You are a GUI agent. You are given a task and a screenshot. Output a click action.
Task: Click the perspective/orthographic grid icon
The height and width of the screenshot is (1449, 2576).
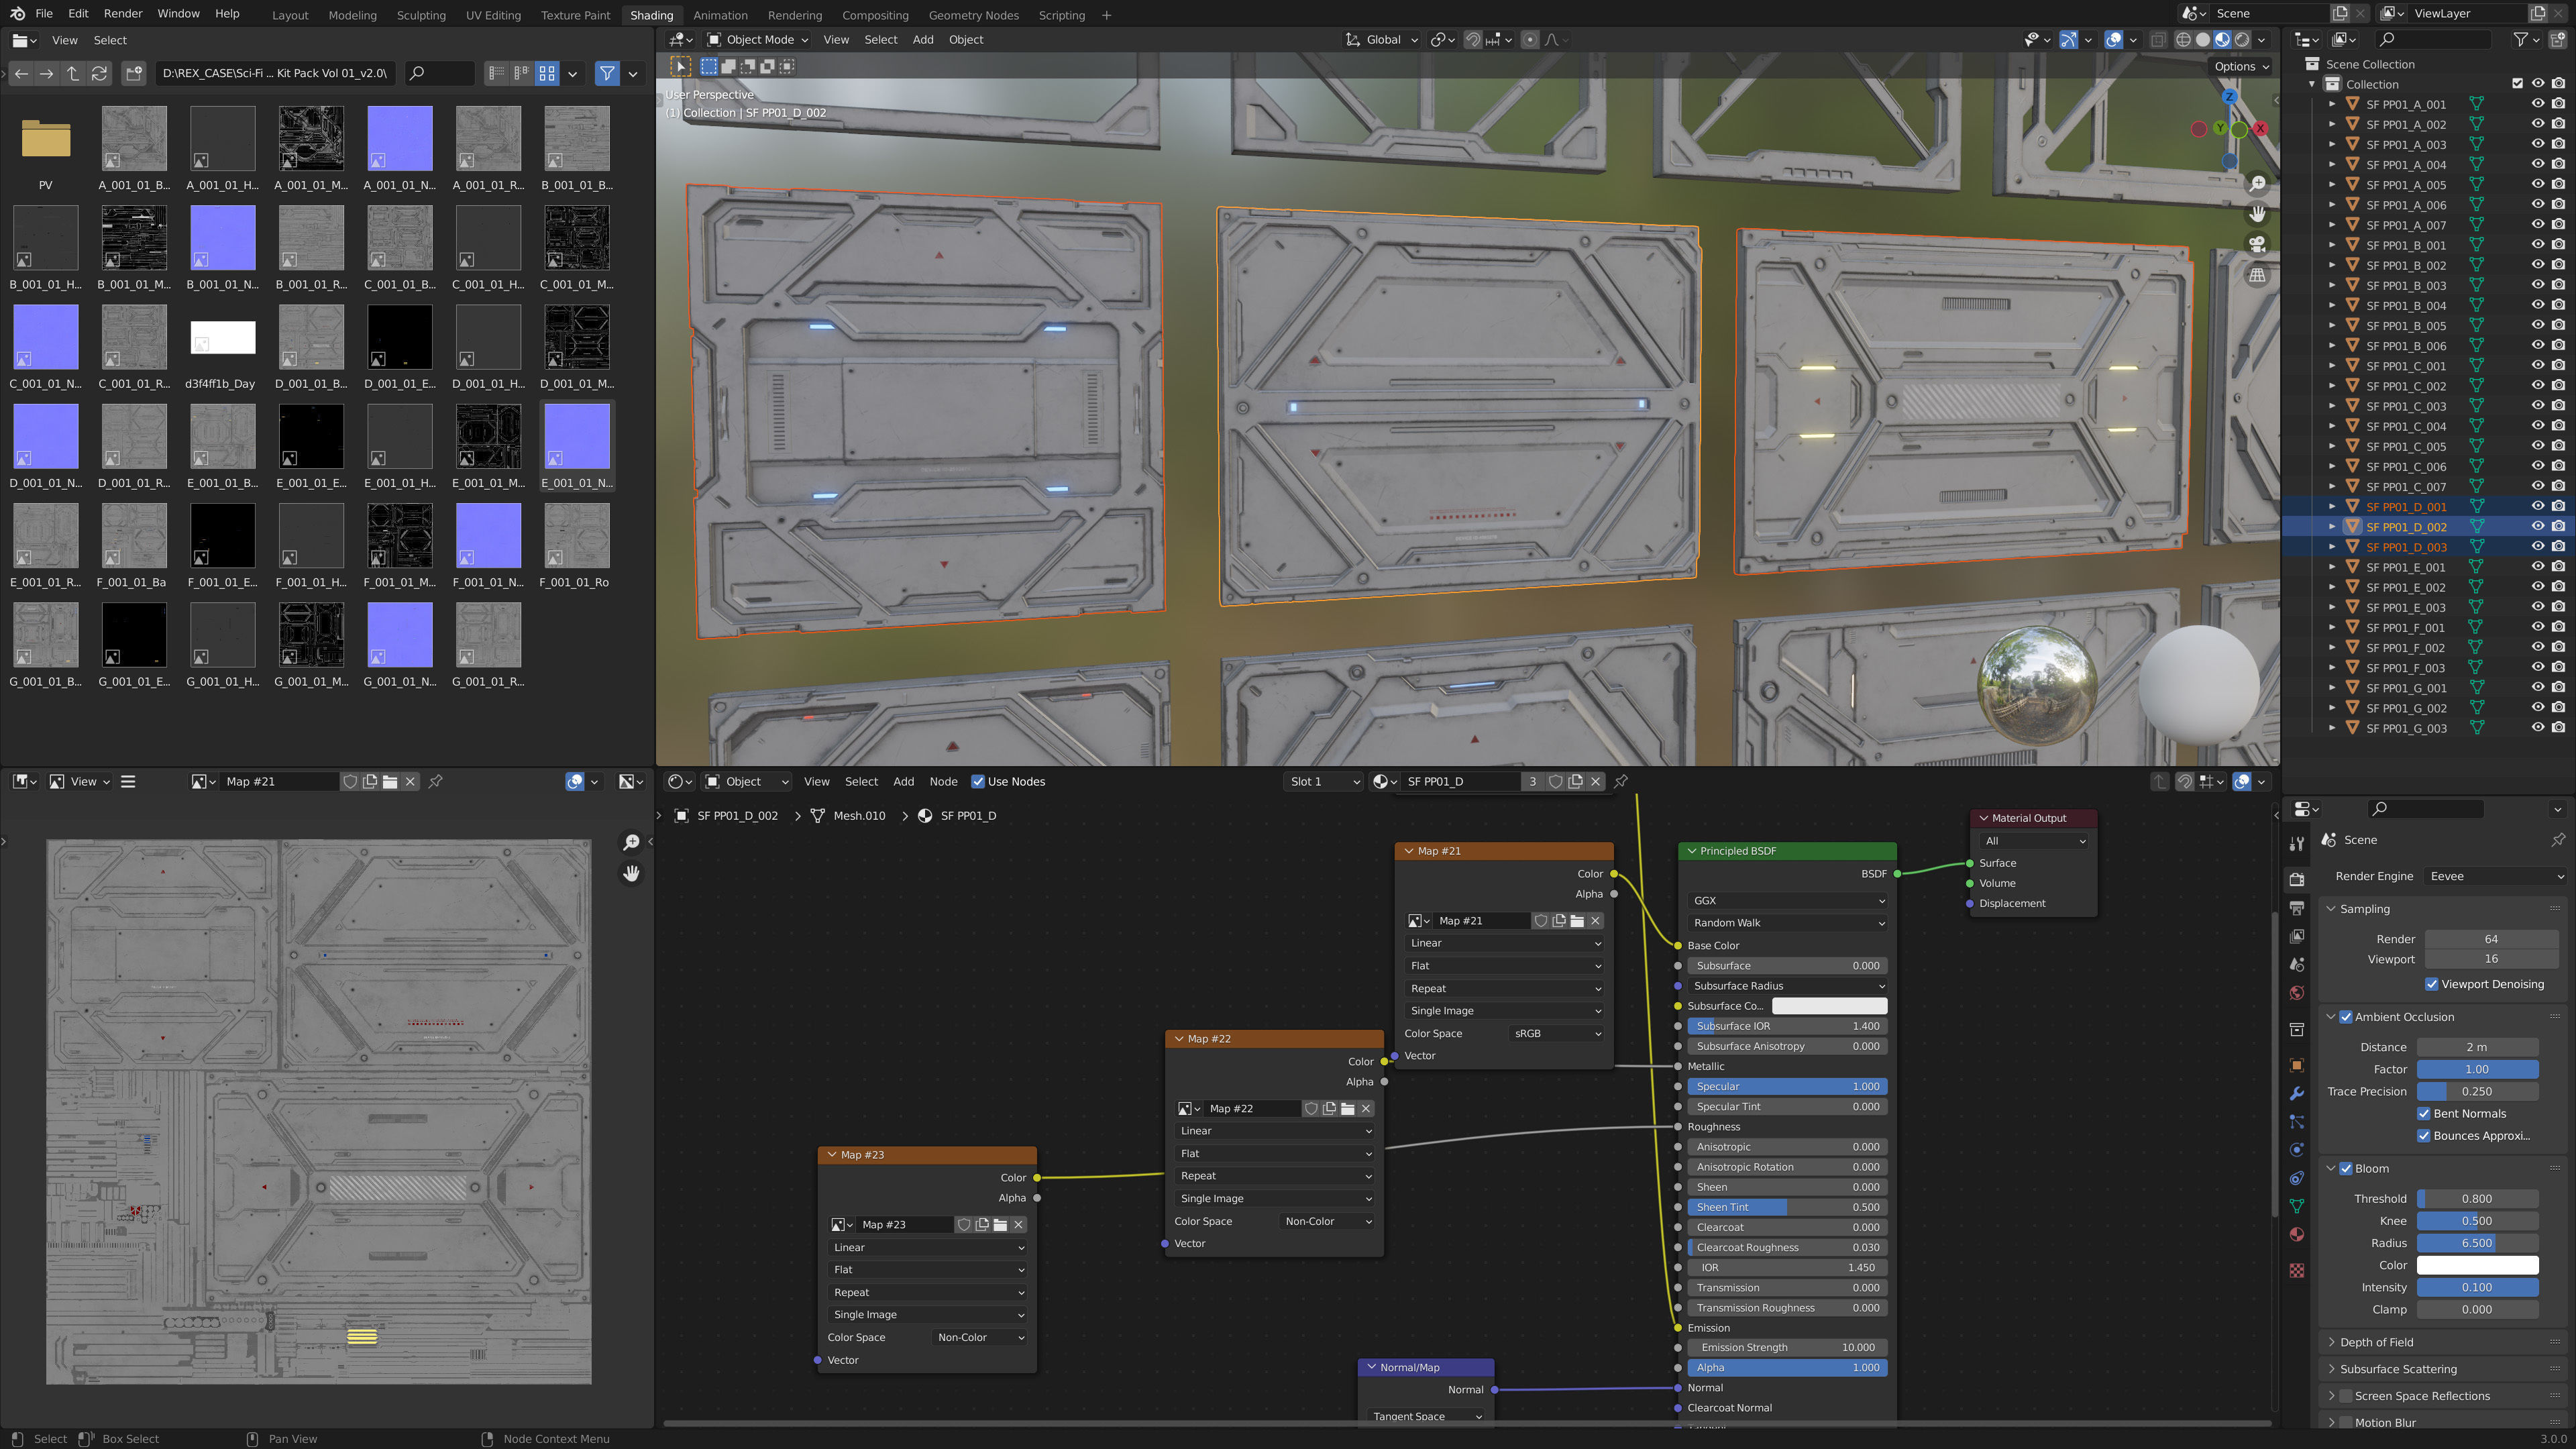coord(2257,275)
